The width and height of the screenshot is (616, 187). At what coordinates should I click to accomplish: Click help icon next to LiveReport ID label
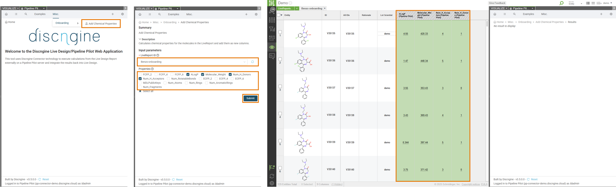[x=158, y=55]
